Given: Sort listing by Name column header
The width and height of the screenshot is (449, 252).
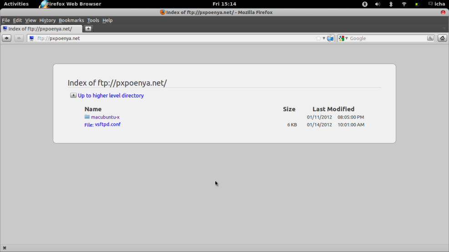Looking at the screenshot, I should pyautogui.click(x=93, y=109).
